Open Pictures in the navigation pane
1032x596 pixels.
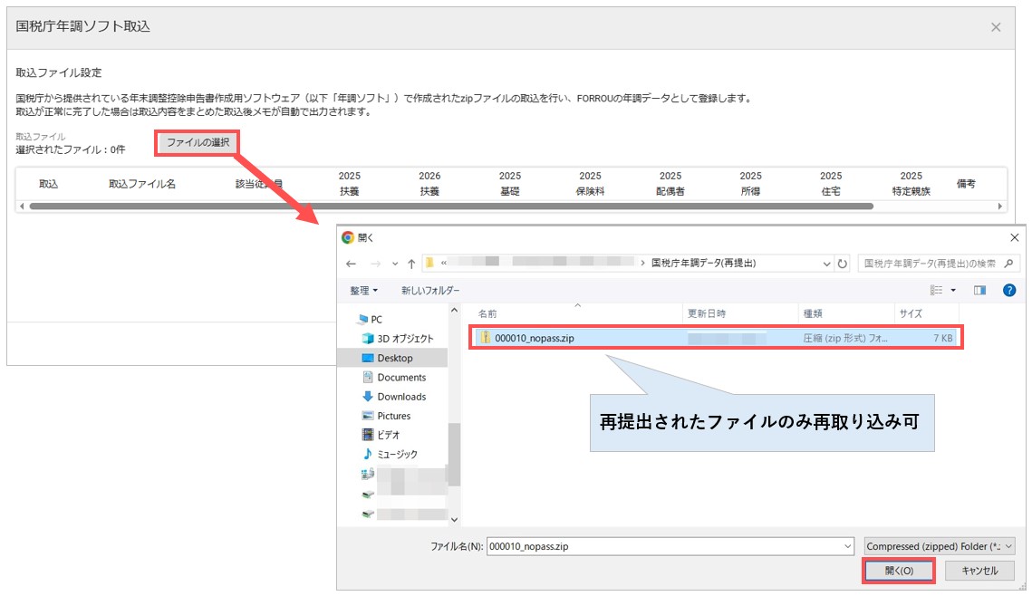pos(386,416)
